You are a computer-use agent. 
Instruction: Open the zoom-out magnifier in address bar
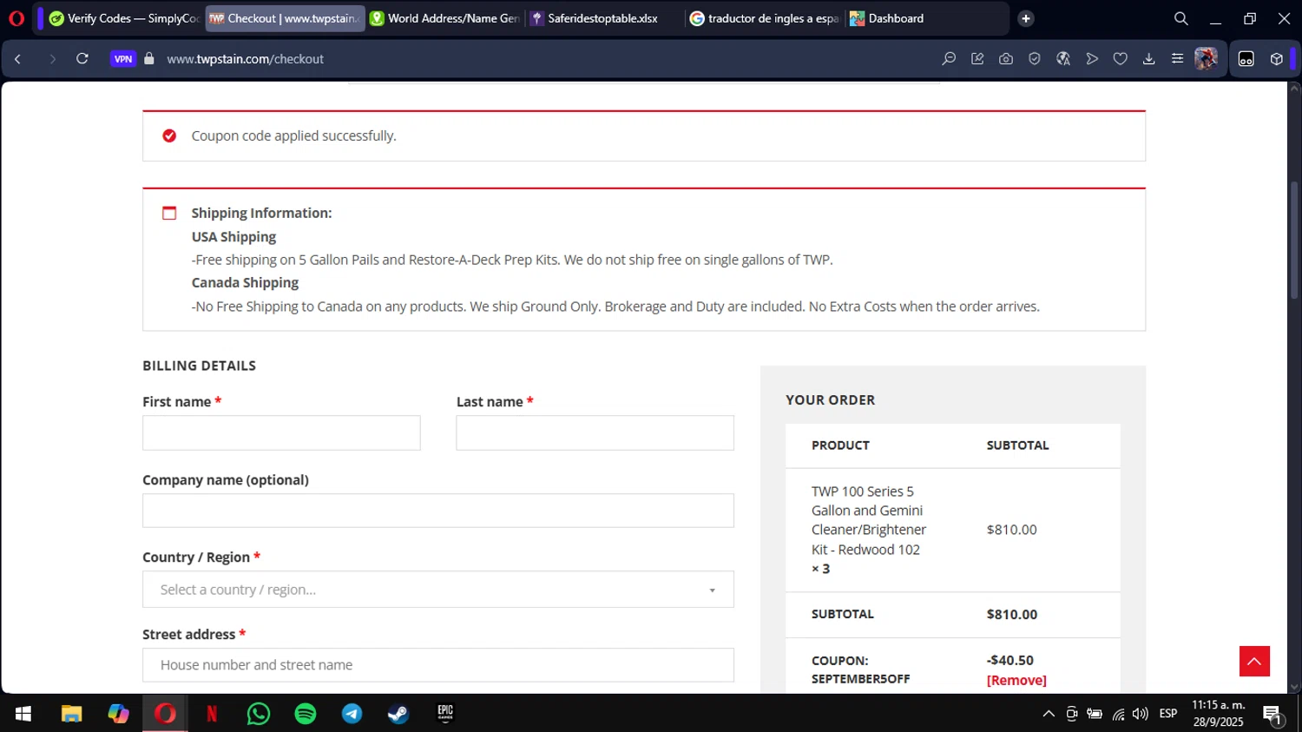[x=949, y=59]
